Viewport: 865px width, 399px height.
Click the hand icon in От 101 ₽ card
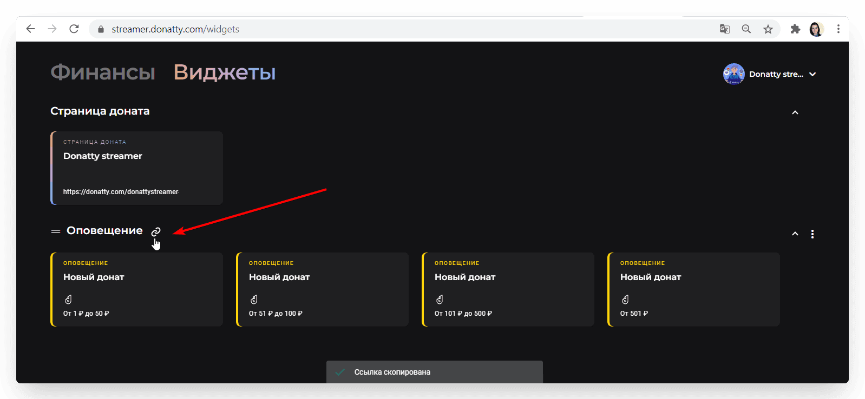pos(440,300)
